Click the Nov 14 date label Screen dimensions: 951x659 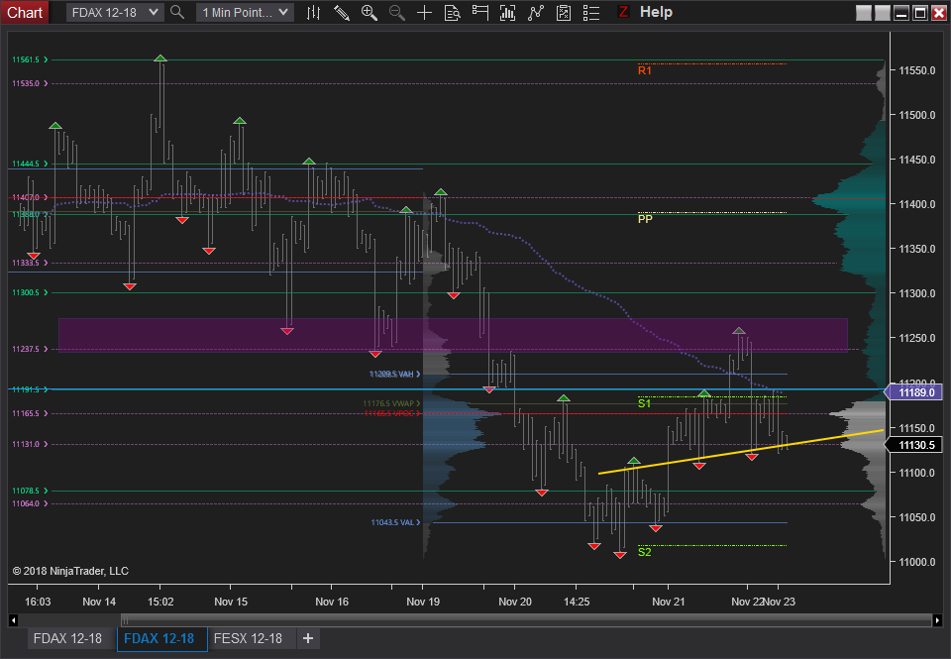pyautogui.click(x=99, y=602)
